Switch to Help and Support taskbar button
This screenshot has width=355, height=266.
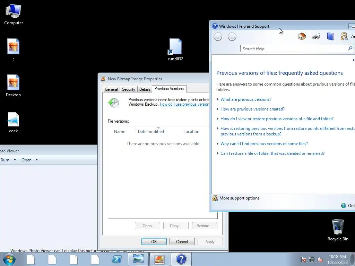coord(181,259)
